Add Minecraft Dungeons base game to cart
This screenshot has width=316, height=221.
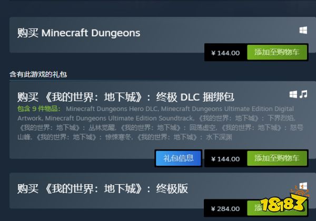coord(277,52)
